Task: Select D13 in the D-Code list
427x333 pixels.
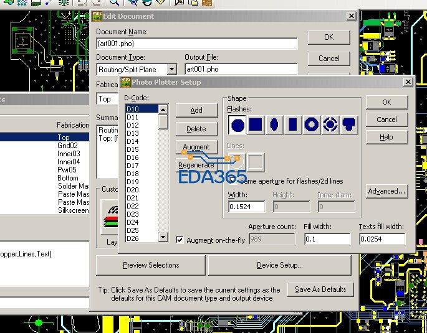Action: (x=142, y=133)
